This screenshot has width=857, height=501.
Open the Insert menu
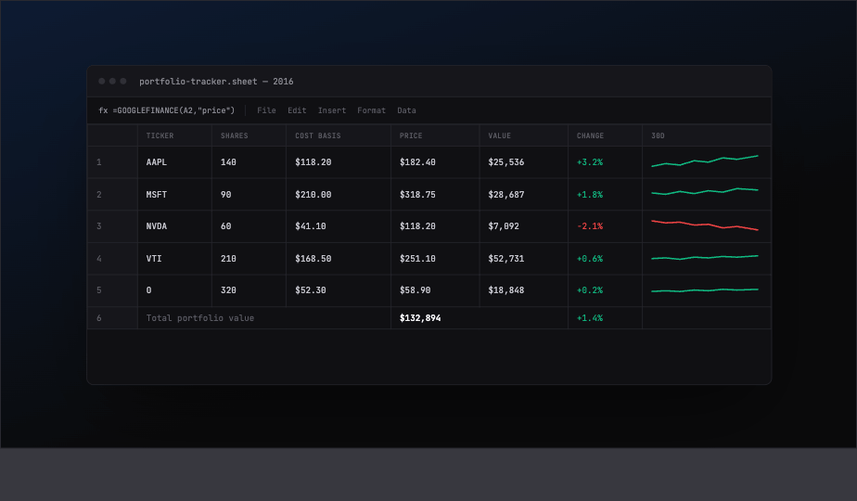coord(332,110)
